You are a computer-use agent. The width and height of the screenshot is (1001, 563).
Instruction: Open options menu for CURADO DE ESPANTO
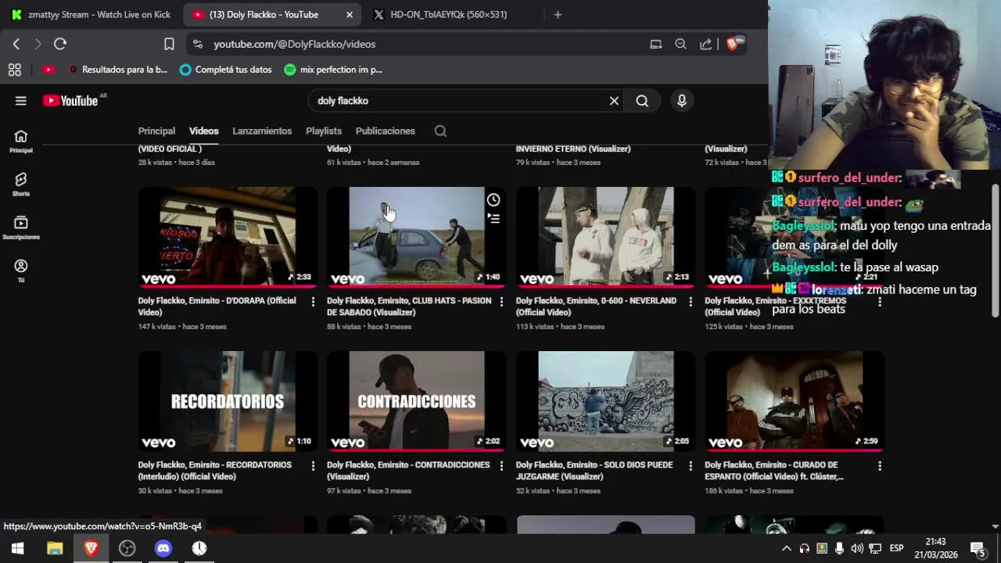tap(879, 465)
